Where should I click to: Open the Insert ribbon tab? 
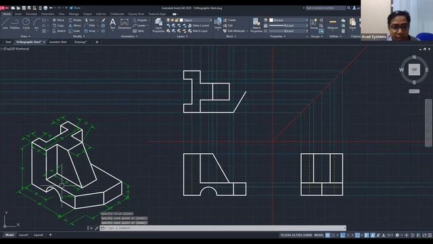[18, 14]
